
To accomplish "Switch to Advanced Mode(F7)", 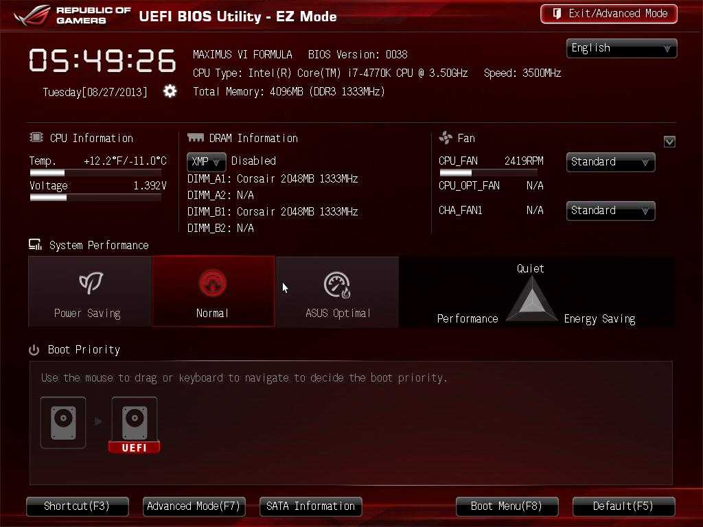I will (194, 506).
